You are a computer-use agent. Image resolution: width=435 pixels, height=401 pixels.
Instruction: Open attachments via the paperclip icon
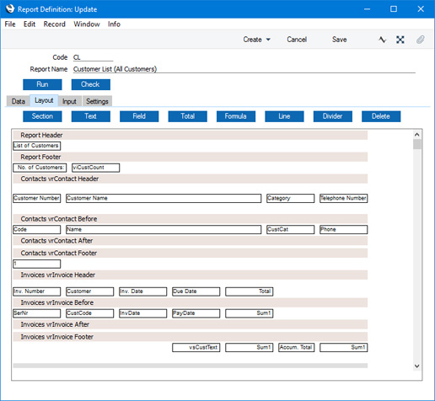click(420, 40)
